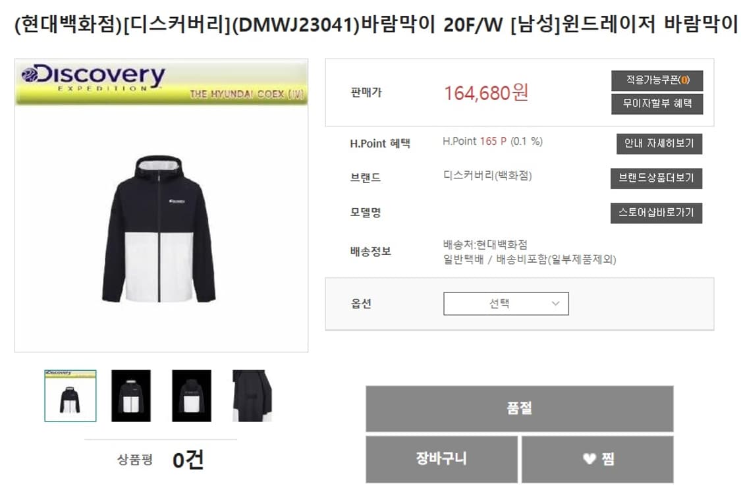Open 브랜드상품더보기 for more brand items
This screenshot has height=490, width=741.
pos(656,178)
